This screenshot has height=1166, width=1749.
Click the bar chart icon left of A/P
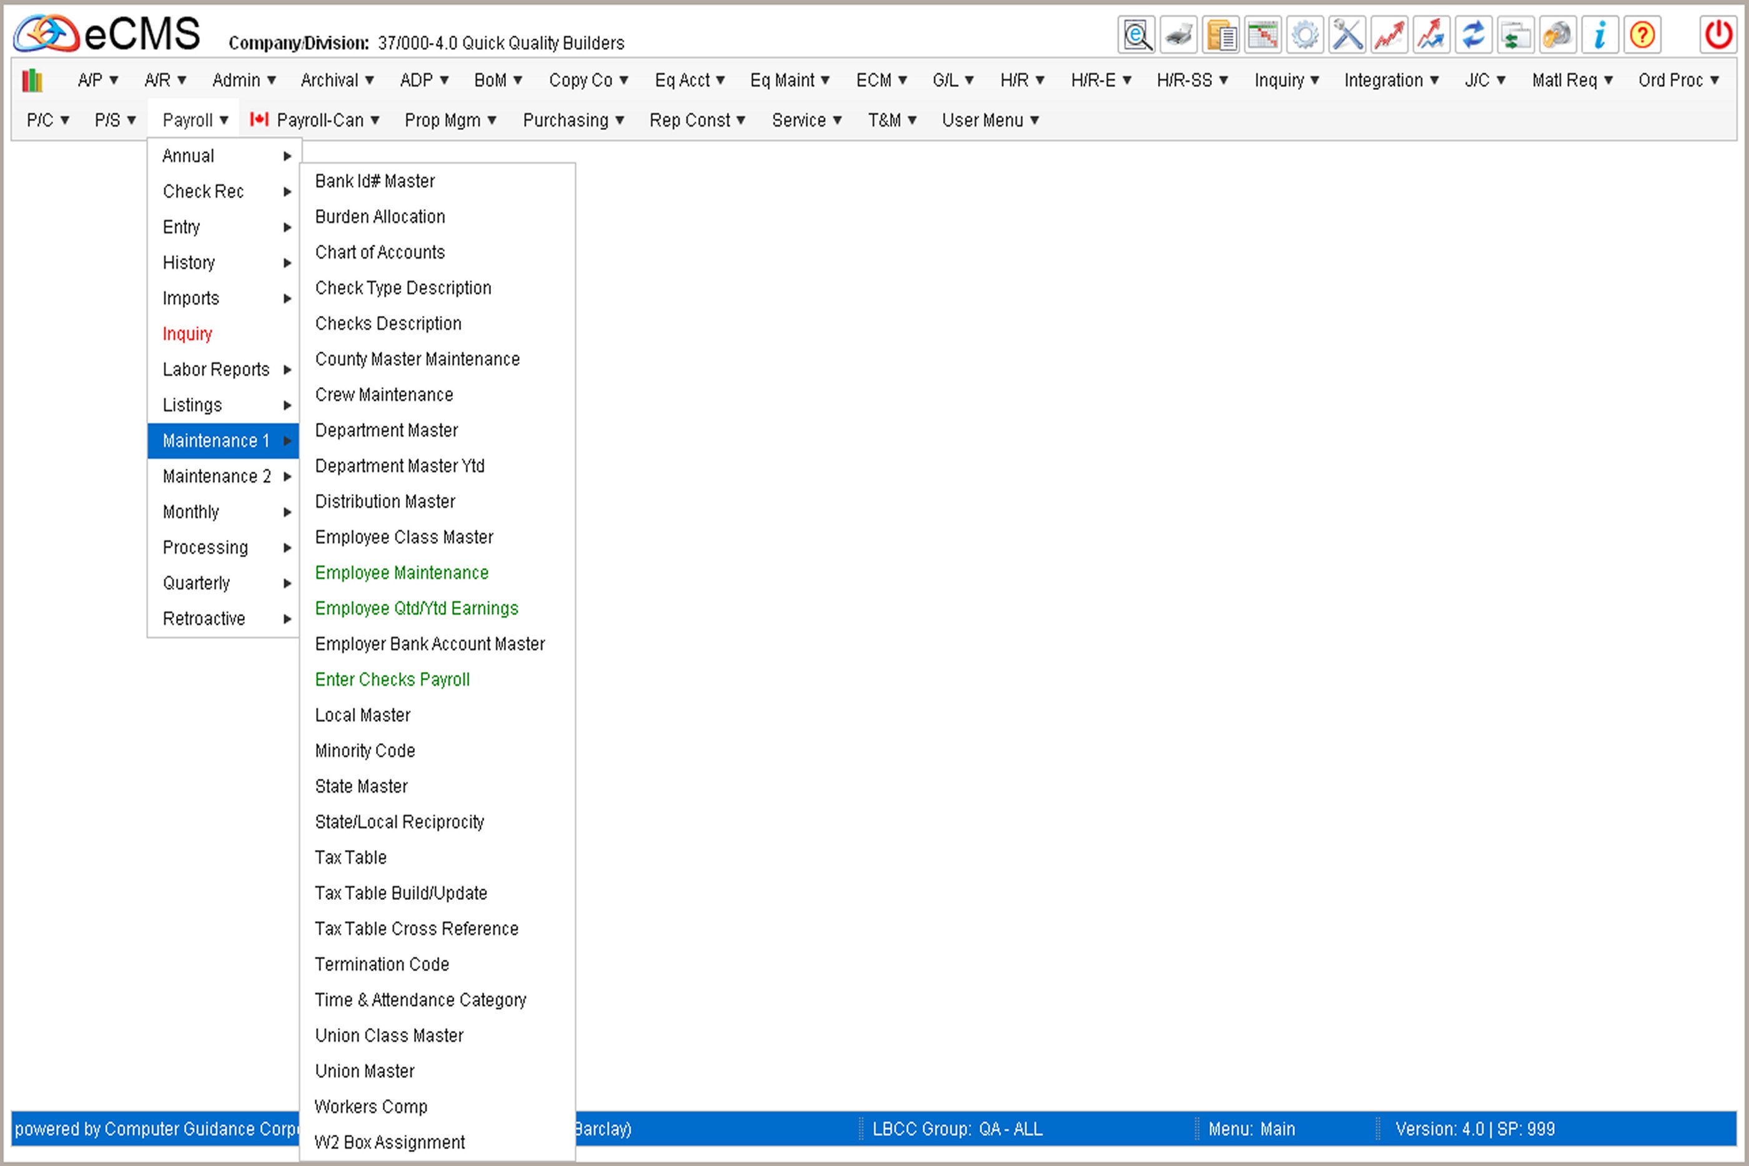click(32, 81)
